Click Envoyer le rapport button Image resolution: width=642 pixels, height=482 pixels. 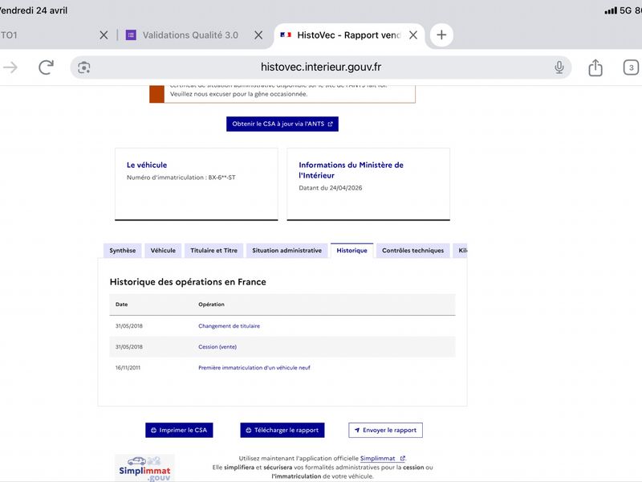tap(385, 430)
